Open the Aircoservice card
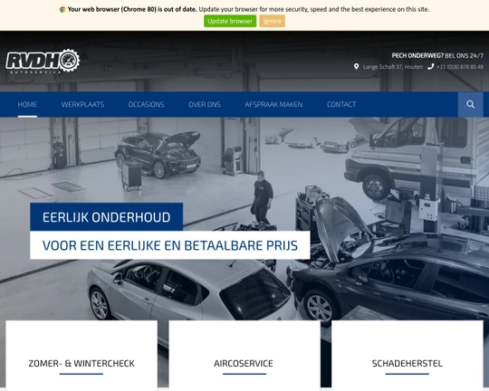Viewport: 489px width, 391px height. point(244,356)
